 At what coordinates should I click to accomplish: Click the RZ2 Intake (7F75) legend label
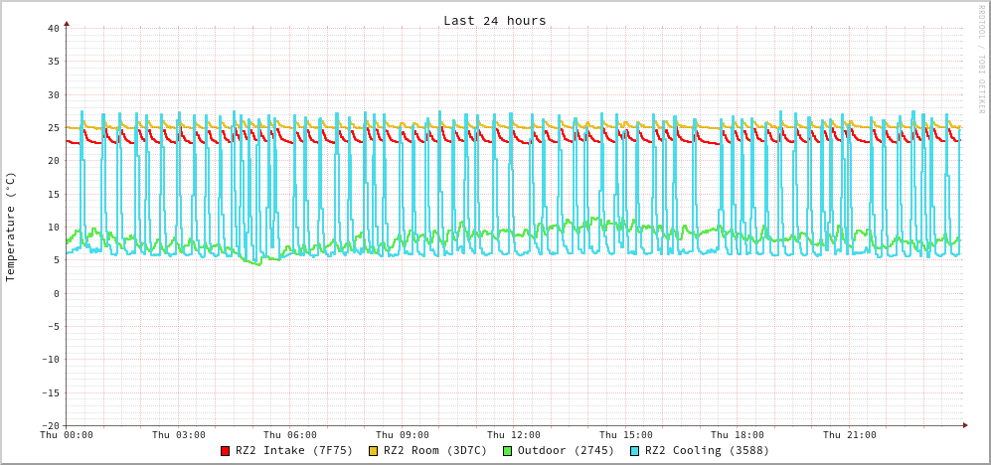(294, 451)
